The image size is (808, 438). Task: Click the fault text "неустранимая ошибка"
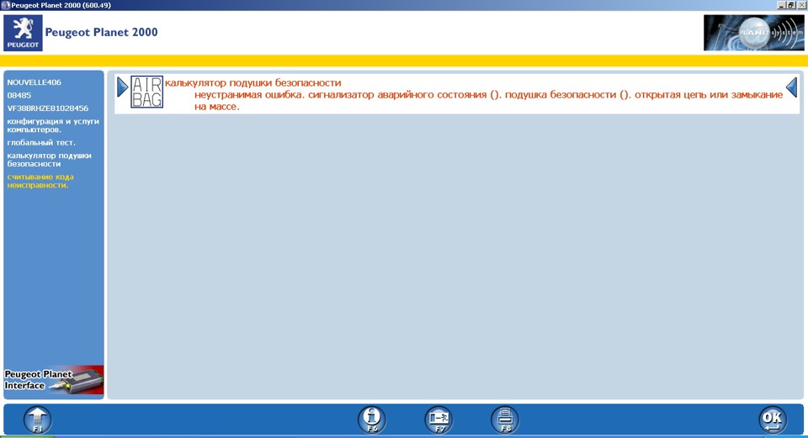(247, 95)
